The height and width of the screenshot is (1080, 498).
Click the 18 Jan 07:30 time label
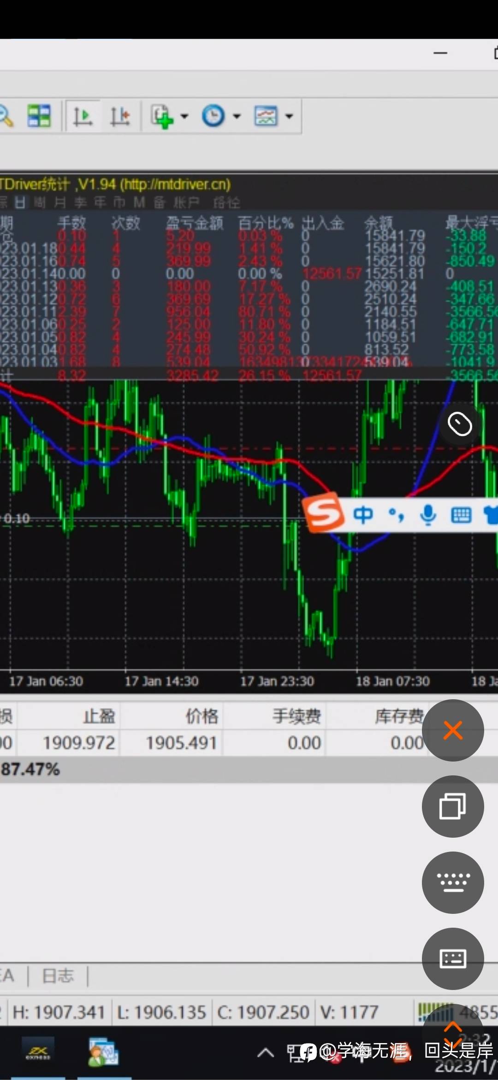tap(393, 681)
